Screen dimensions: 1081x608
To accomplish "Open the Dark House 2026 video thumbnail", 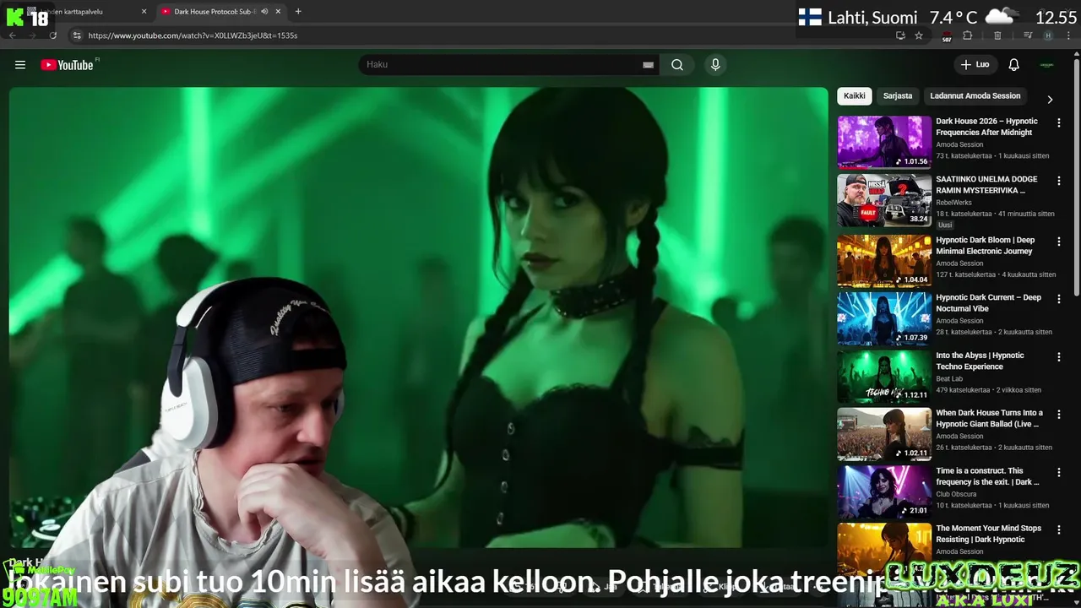I will [x=884, y=143].
